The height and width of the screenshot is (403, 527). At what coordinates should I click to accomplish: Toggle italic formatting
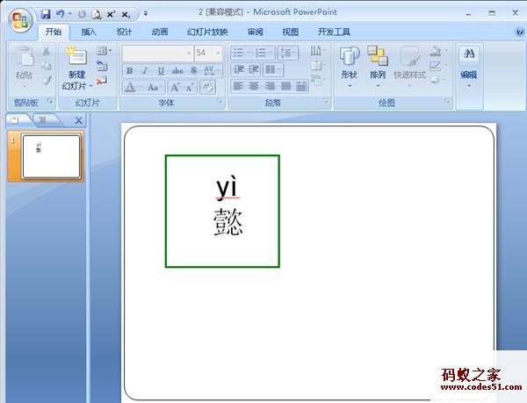[x=145, y=70]
